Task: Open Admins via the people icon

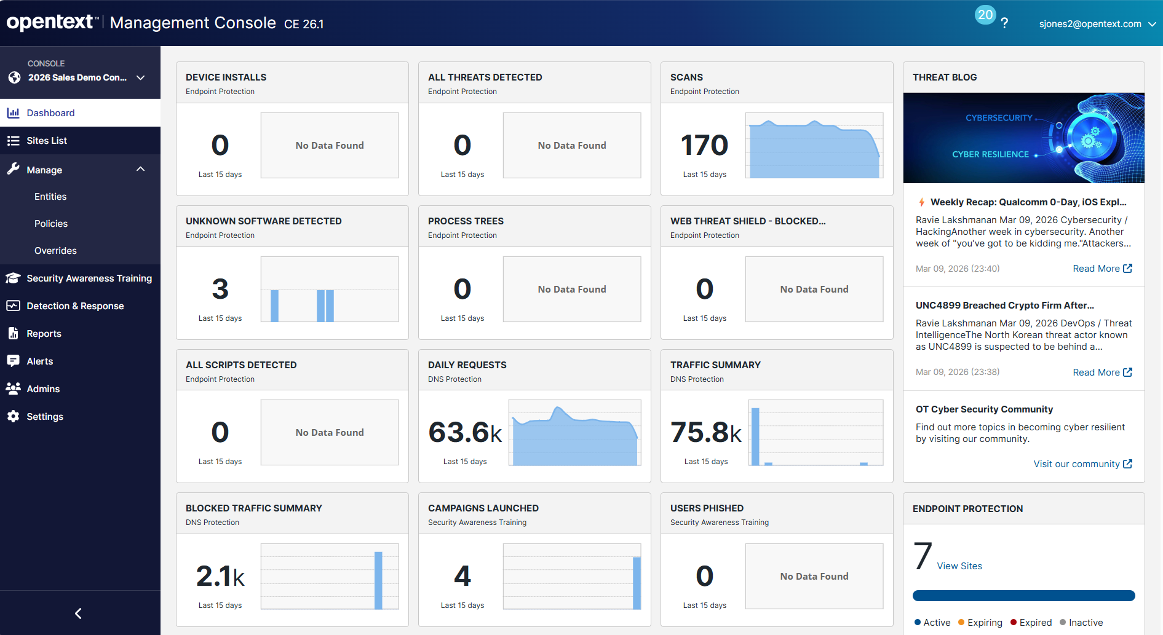Action: (x=13, y=388)
